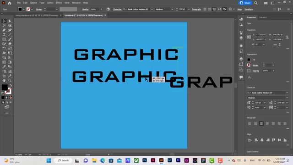Set paragraph align left in Properties panel
Screen dimensions: 293x165
tap(250, 124)
